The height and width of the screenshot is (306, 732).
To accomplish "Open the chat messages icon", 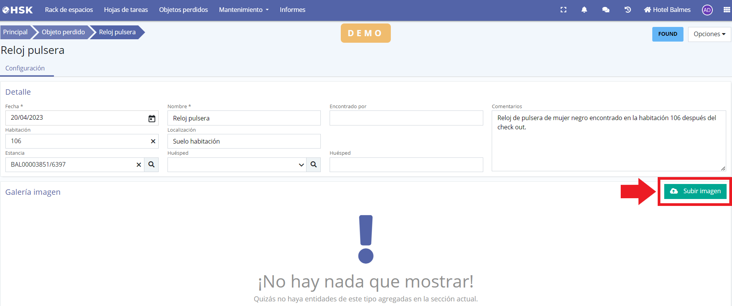I will coord(606,10).
